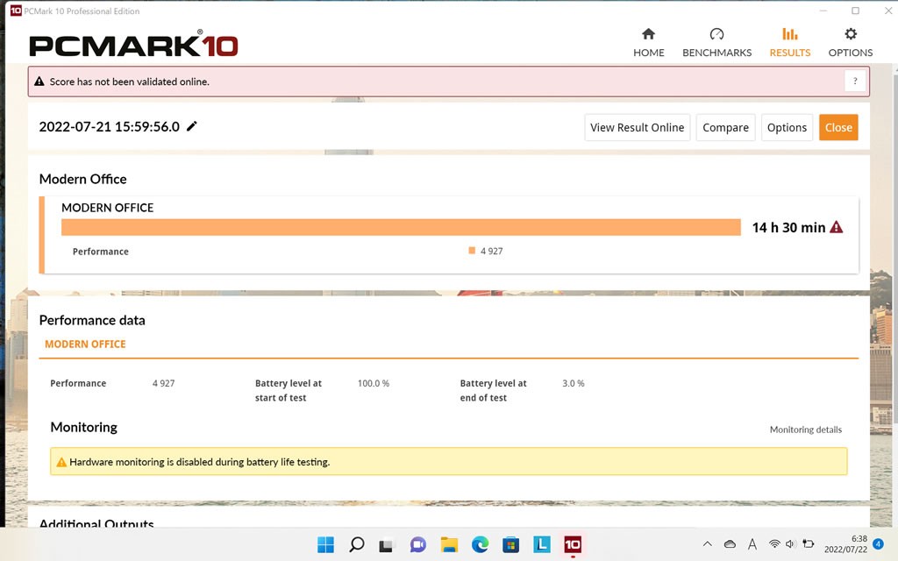Click the volume speaker tray icon

[x=791, y=544]
